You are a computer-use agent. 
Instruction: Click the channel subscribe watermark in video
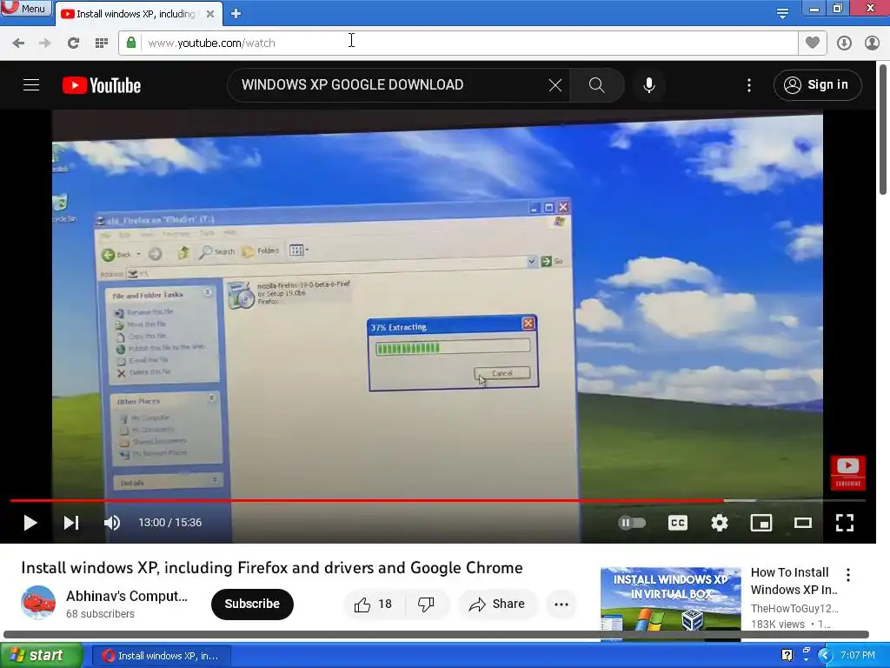point(848,472)
